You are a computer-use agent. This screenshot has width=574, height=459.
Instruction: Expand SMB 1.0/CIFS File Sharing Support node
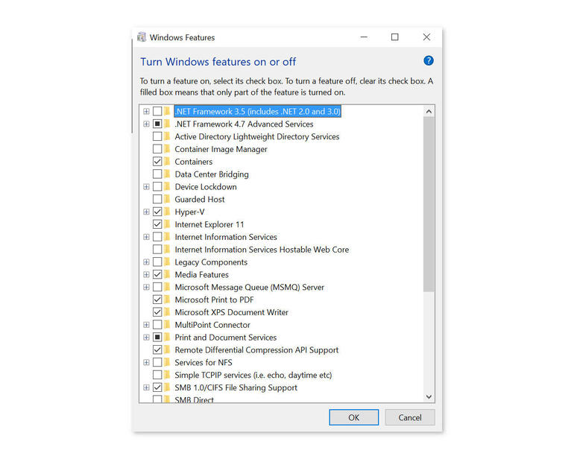[x=146, y=387]
